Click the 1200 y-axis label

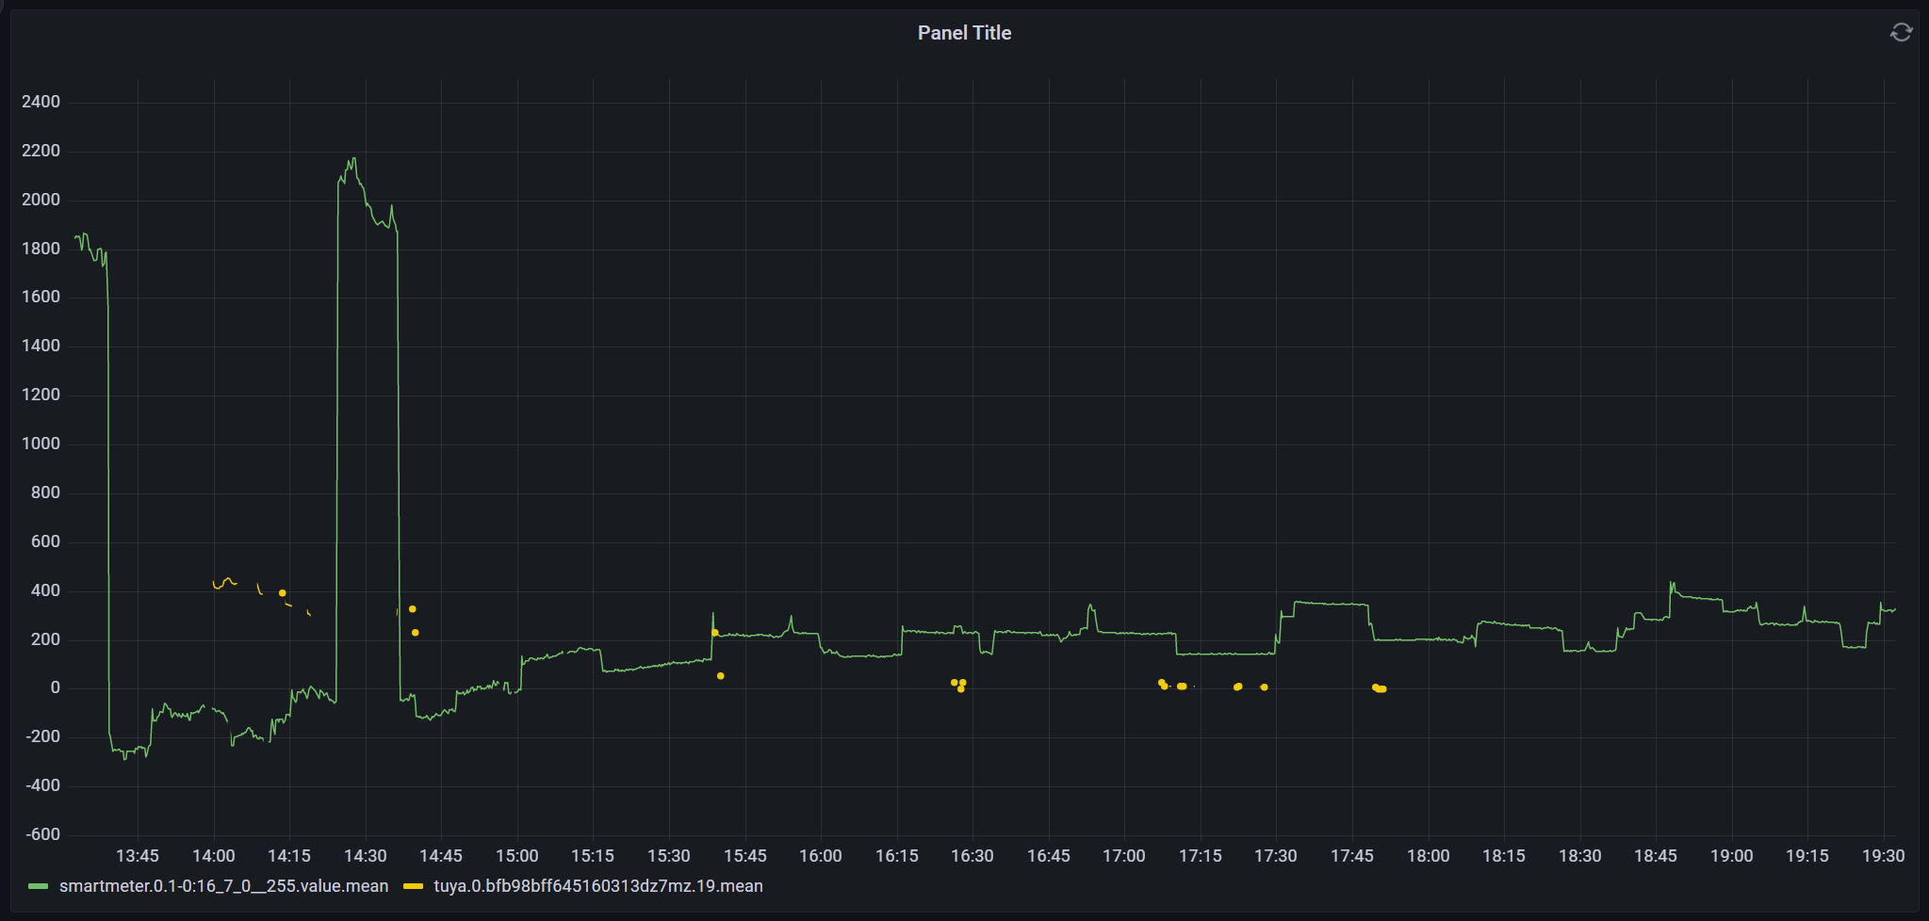[41, 395]
